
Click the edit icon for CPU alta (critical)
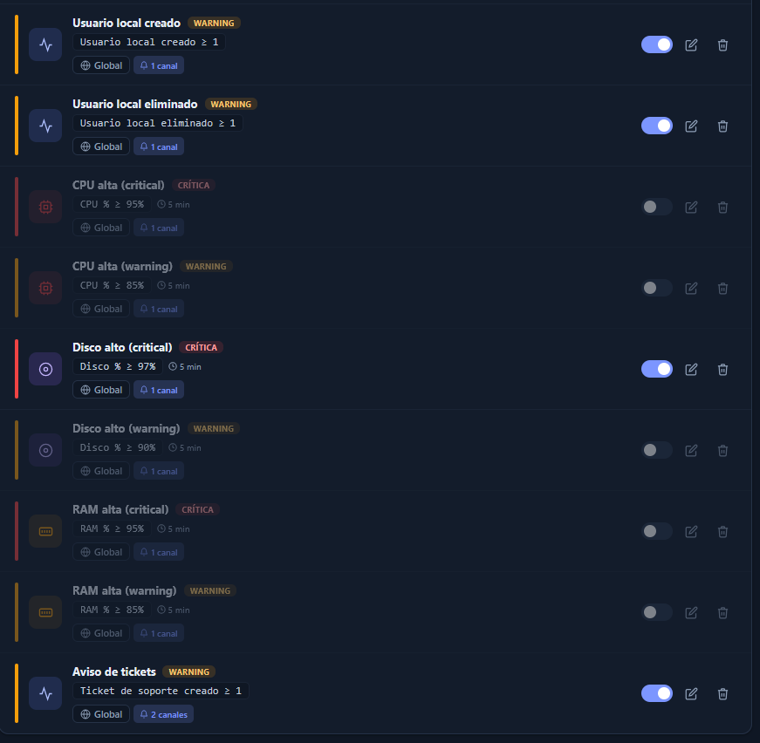tap(691, 208)
